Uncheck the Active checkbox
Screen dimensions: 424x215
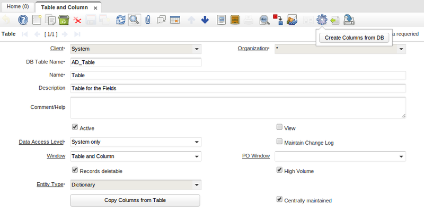pos(75,127)
